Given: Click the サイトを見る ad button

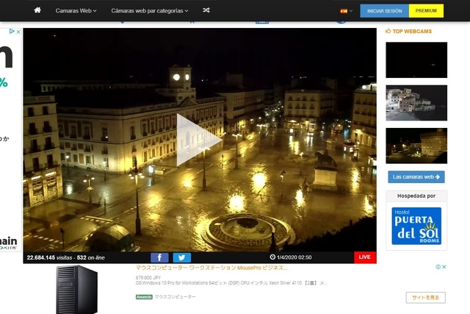Looking at the screenshot, I should 426,298.
